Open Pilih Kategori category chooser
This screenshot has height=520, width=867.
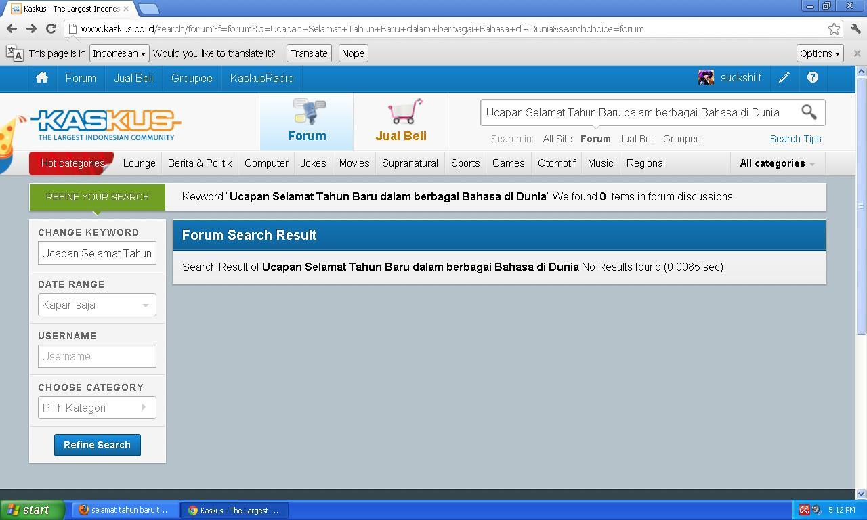pos(97,408)
